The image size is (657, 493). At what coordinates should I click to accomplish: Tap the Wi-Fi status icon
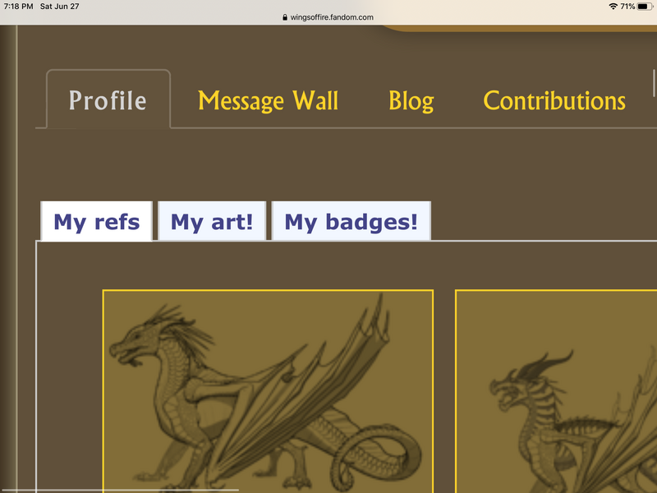point(613,7)
